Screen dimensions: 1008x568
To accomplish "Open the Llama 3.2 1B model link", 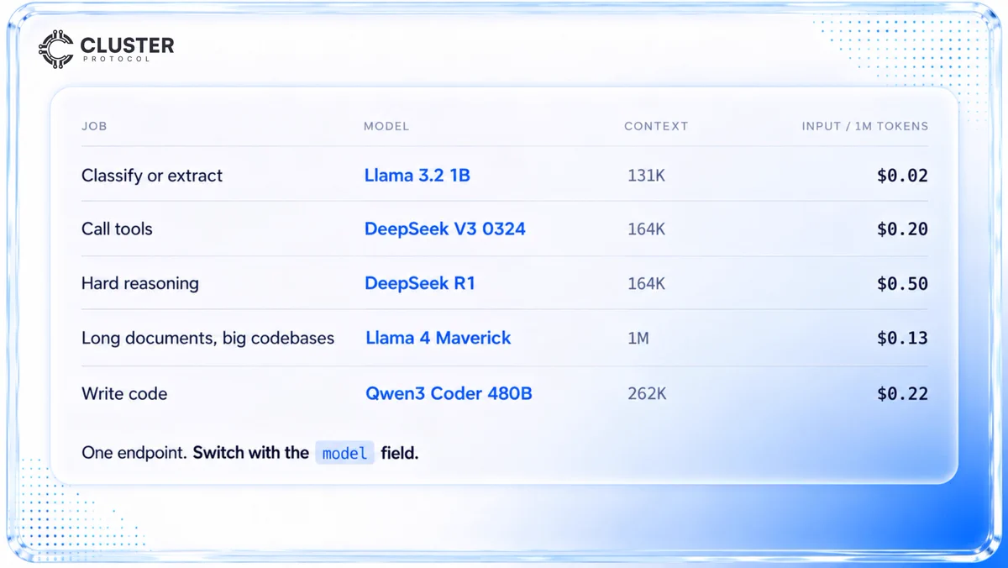I will point(417,176).
